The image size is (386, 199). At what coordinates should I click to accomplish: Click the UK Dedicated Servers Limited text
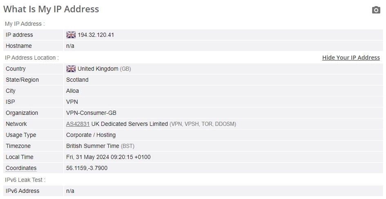point(129,124)
